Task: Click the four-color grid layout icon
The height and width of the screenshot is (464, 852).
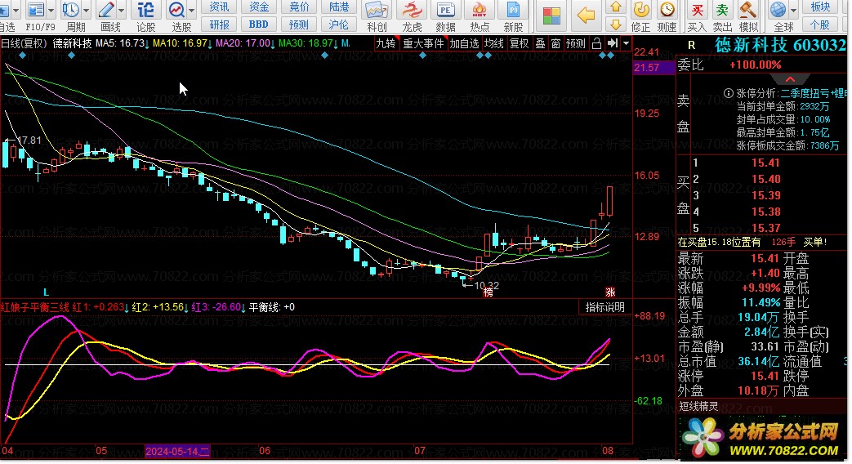Action: click(x=551, y=16)
